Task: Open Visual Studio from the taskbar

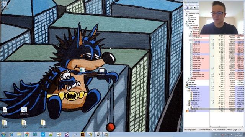Action: pos(67,134)
